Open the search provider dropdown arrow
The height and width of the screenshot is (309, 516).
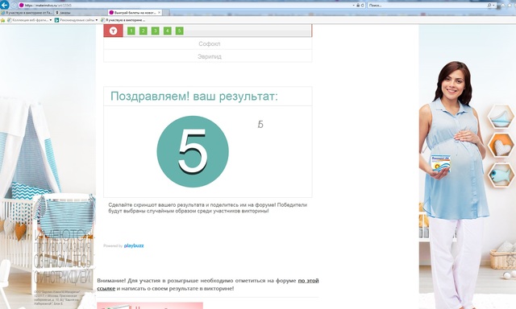coord(493,6)
